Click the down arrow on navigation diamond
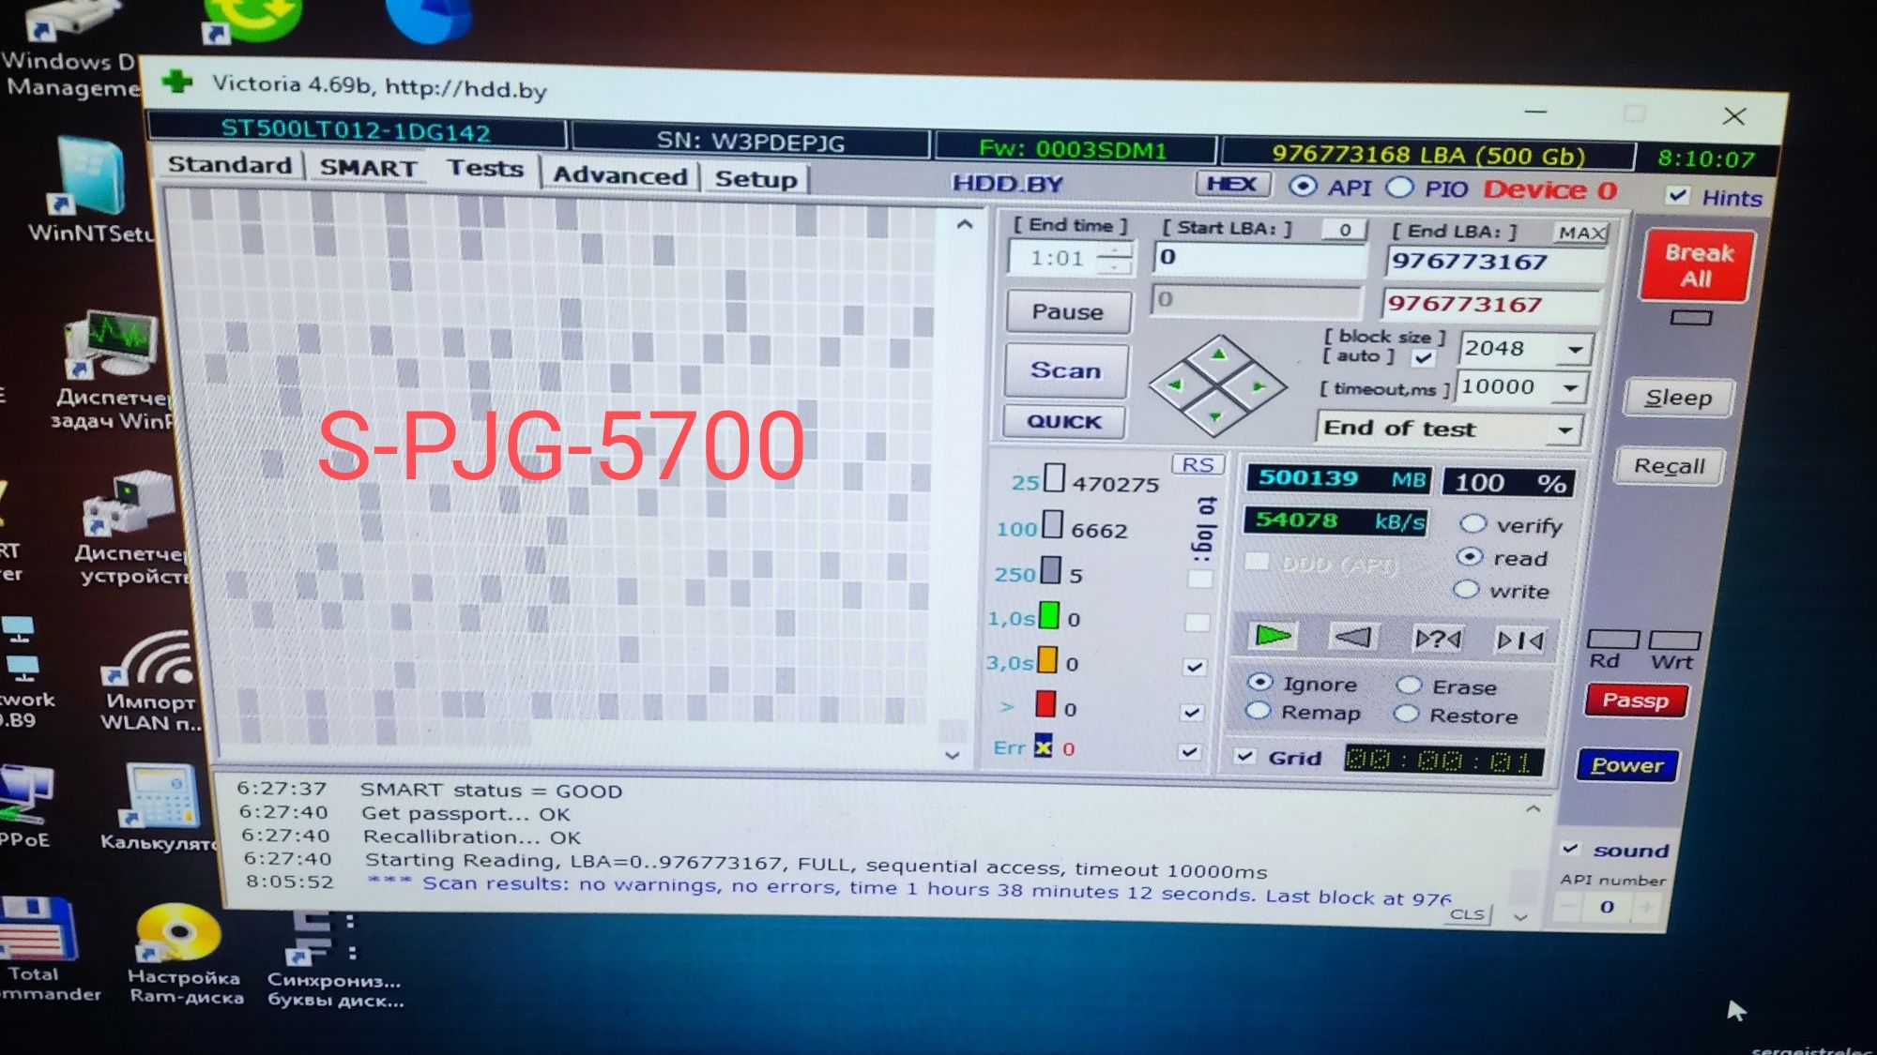Image resolution: width=1877 pixels, height=1055 pixels. pyautogui.click(x=1214, y=415)
